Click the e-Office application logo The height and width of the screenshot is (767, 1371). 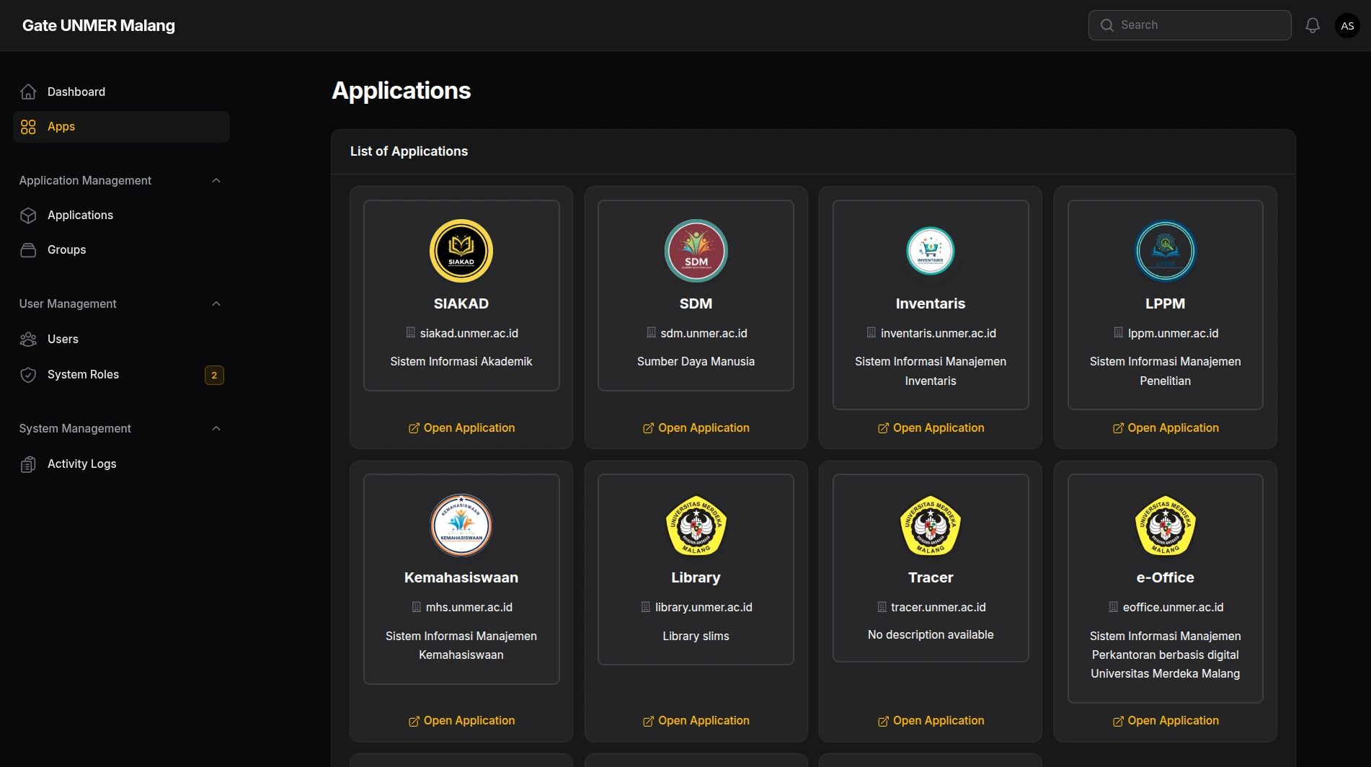(1166, 525)
